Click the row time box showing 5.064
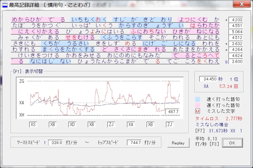The width and height of the screenshot is (253, 168). click(x=236, y=32)
